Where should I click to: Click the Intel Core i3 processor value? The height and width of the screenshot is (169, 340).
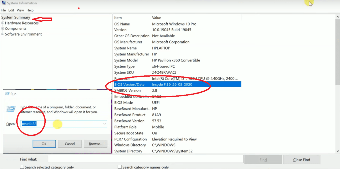coord(195,78)
